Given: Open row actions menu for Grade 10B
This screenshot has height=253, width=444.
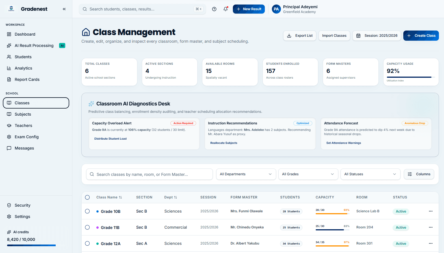Looking at the screenshot, I should point(430,211).
